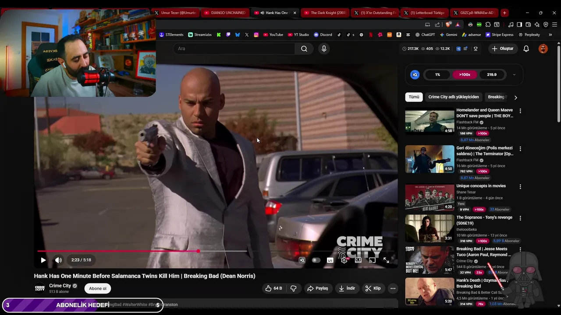
Task: Open options menu for The Sopranos video
Action: click(520, 218)
